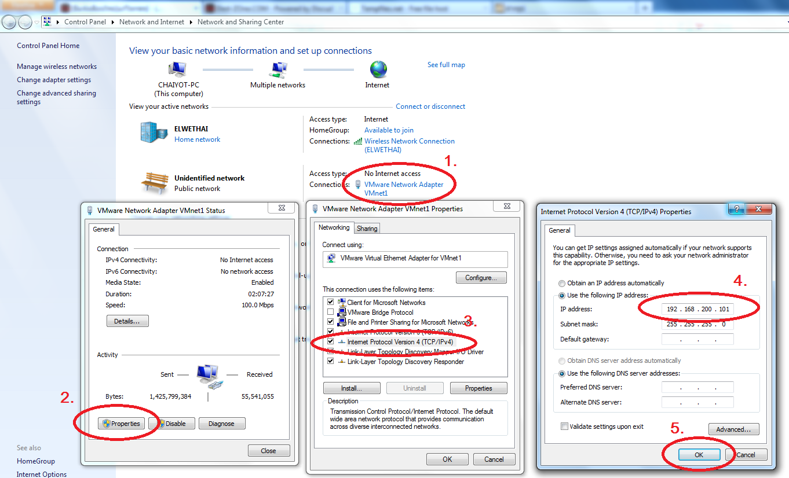Toggle Client for Microsoft Networks checkbox
The image size is (789, 478).
click(x=331, y=302)
